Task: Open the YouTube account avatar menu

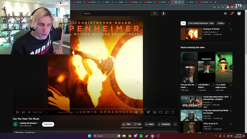Action: click(239, 14)
